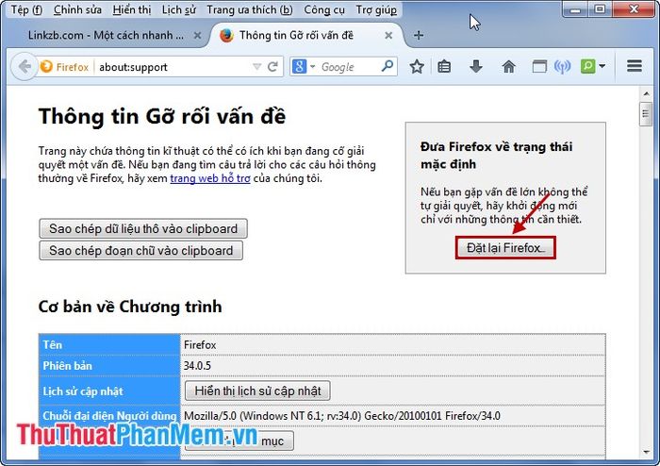
Task: Open the Tệp menu
Action: coord(26,9)
